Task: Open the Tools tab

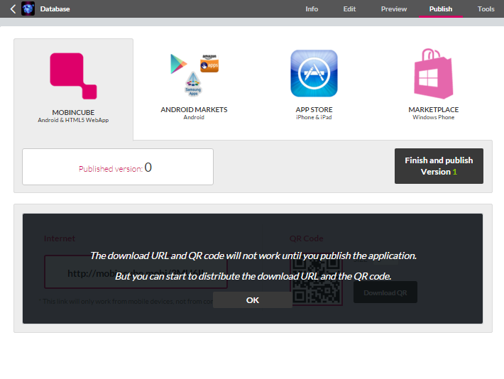Action: click(486, 9)
